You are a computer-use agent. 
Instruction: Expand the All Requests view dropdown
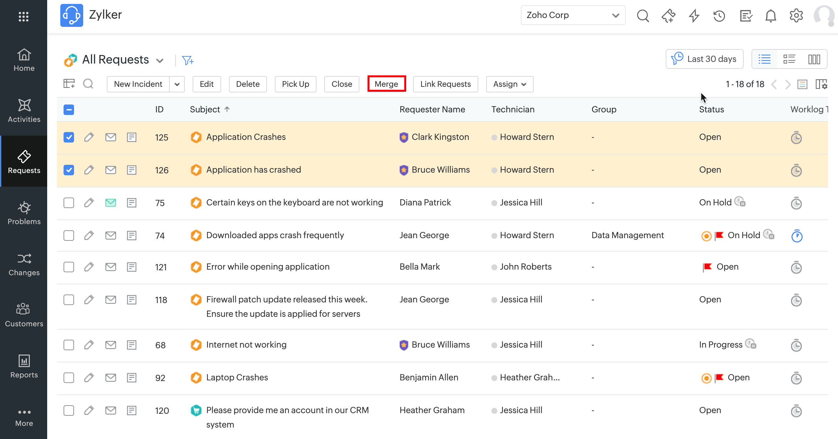click(160, 61)
